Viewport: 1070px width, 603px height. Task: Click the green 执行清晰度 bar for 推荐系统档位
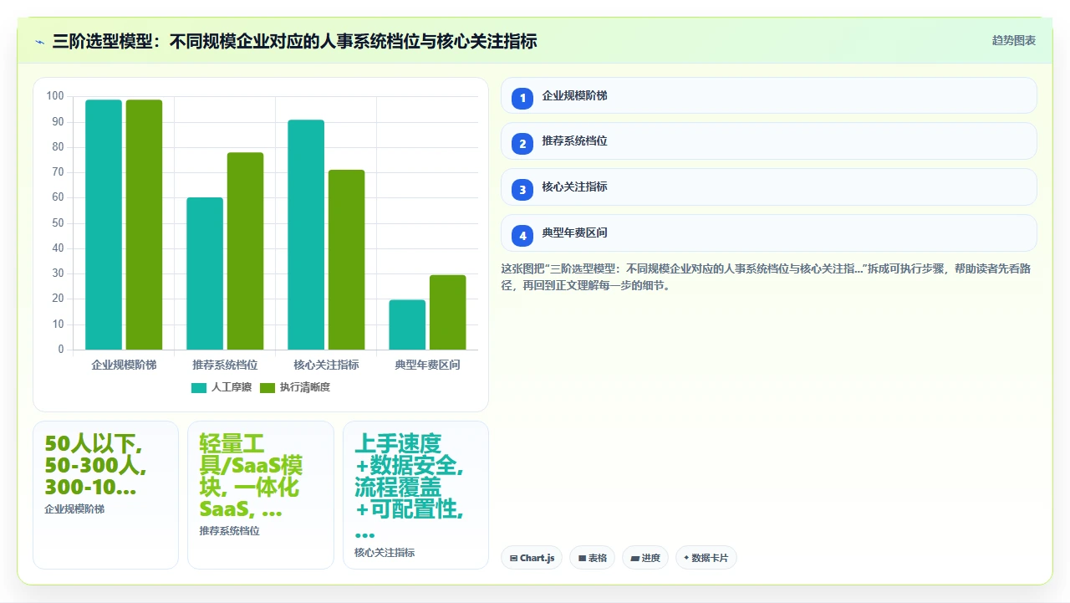[x=245, y=251]
